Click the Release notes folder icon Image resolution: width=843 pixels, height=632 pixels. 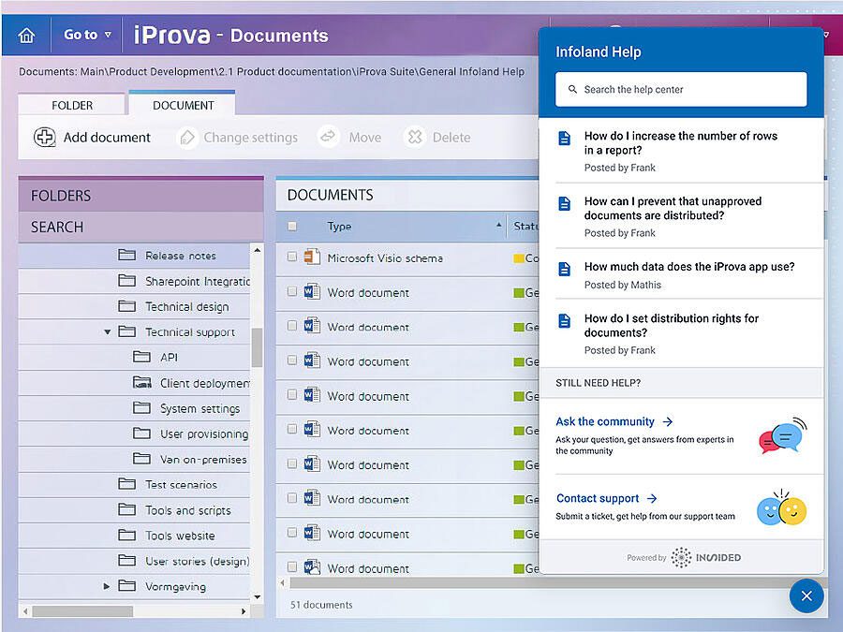coord(127,256)
